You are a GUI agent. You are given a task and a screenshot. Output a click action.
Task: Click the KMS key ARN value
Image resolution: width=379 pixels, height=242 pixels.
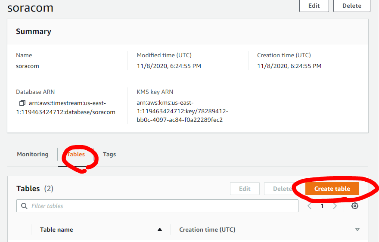[x=182, y=111]
